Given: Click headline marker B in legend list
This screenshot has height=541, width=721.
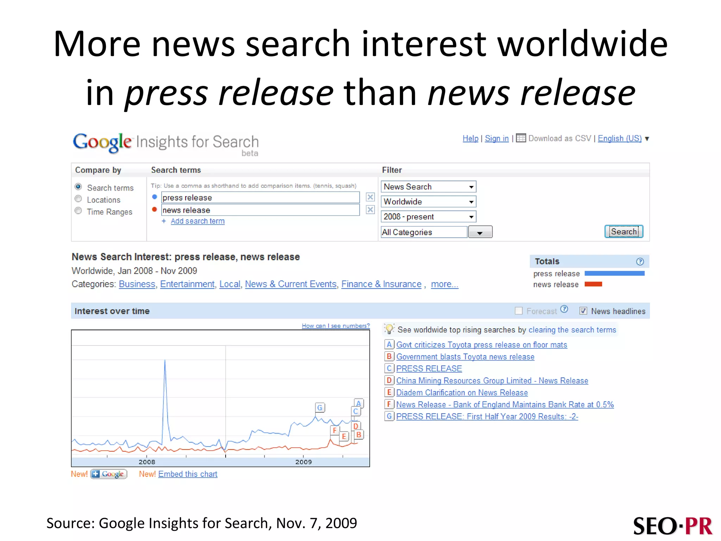Looking at the screenshot, I should (389, 356).
